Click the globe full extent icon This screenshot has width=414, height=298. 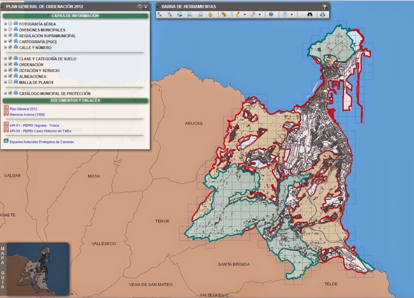tap(180, 14)
